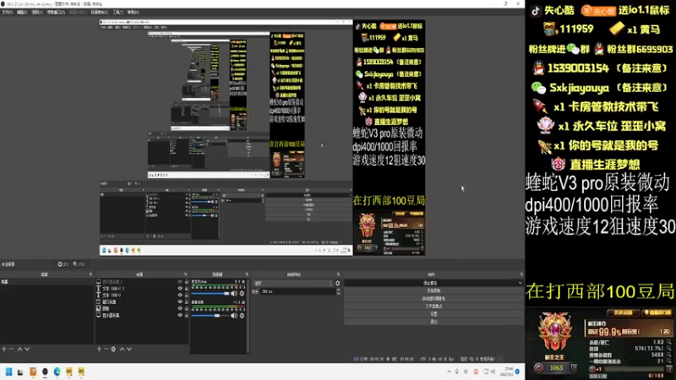Expand the arrow on the 停止推流 button
This screenshot has height=380, width=676.
click(520, 283)
